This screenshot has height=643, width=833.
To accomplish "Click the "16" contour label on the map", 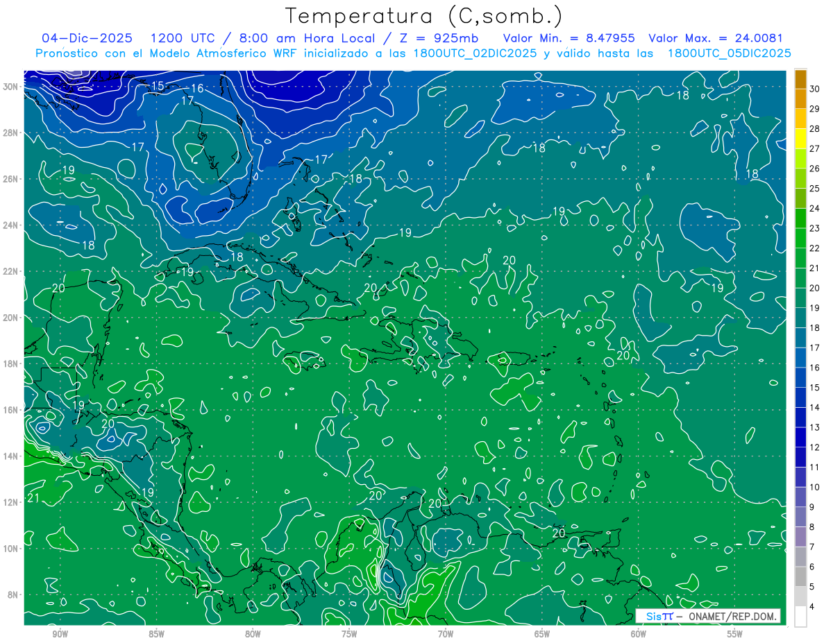I will [x=197, y=88].
